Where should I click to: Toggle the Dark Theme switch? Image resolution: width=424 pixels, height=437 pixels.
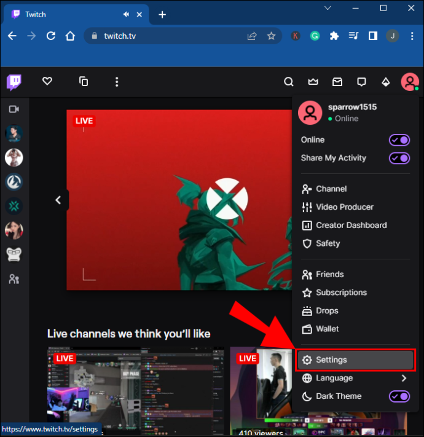pyautogui.click(x=399, y=396)
